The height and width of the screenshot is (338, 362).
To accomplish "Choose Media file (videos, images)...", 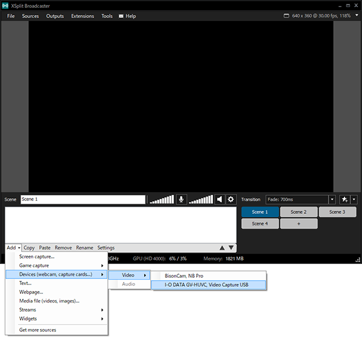I will 57,301.
